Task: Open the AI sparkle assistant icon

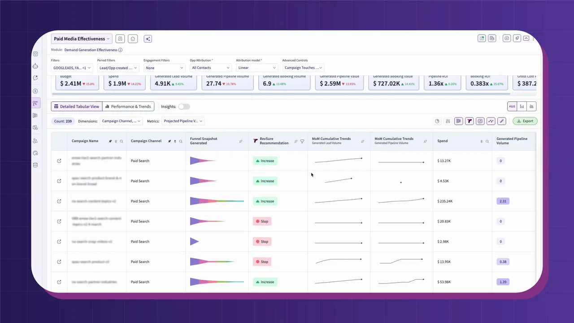Action: click(x=148, y=39)
